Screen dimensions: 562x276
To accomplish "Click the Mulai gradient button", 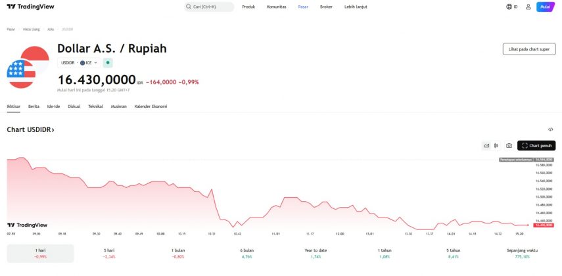I will 545,7.
